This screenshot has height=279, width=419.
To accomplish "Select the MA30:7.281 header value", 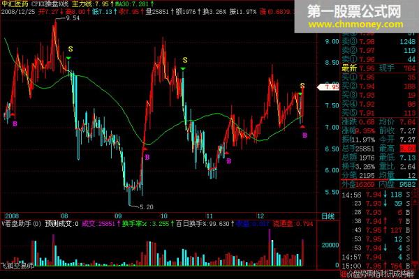I will (134, 4).
